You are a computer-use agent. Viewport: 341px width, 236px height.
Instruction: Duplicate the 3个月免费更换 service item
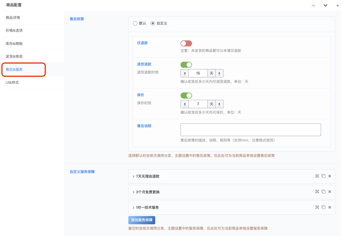pyautogui.click(x=323, y=192)
